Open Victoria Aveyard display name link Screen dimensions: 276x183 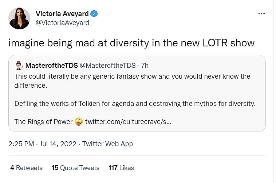62,14
